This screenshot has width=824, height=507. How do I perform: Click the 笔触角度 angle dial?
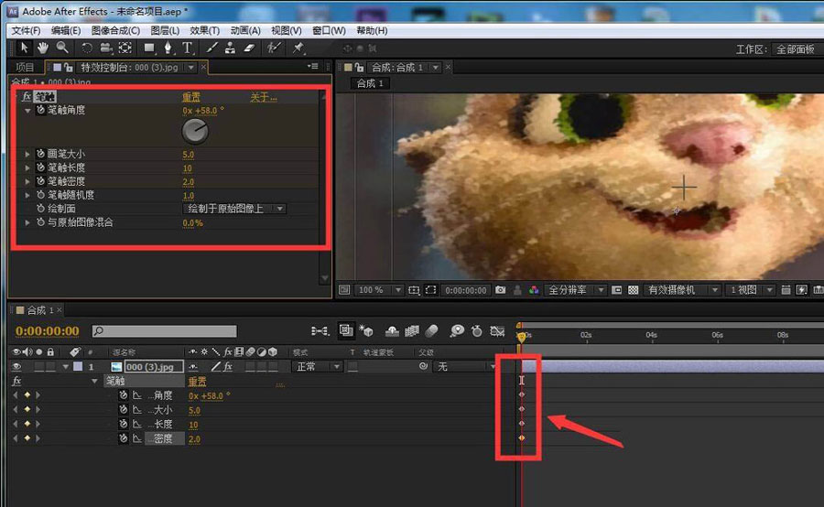195,132
